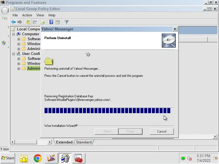Click the right scroll arrow of the details pane

tap(215, 136)
